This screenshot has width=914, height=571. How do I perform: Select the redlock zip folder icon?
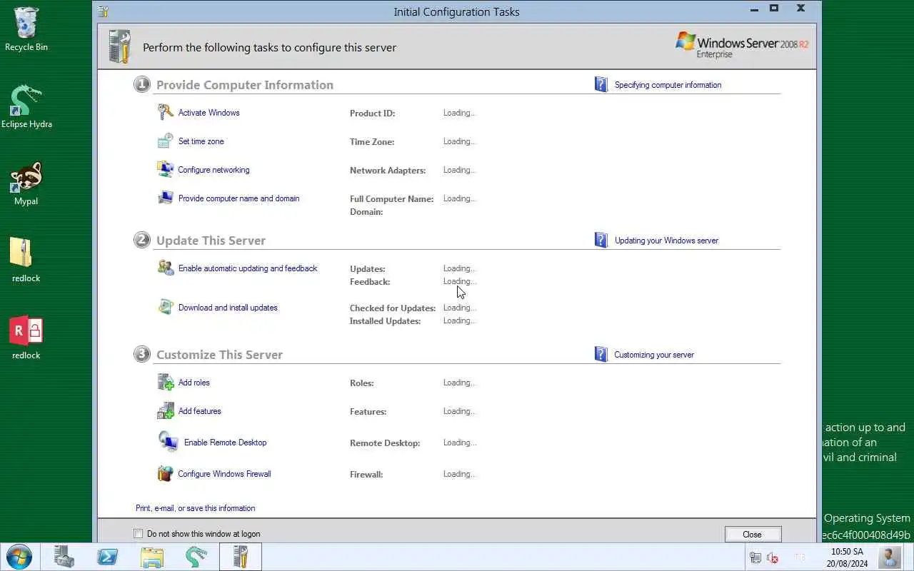(x=26, y=261)
